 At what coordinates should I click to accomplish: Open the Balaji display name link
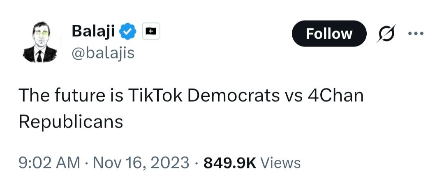[93, 30]
